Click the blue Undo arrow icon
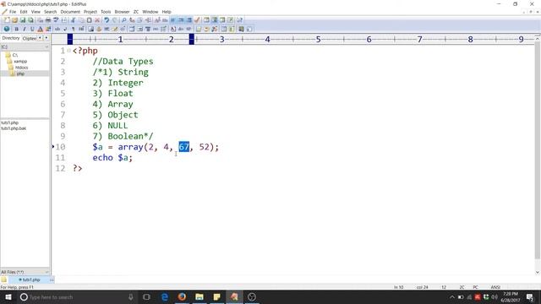The width and height of the screenshot is (541, 304). pos(107,20)
